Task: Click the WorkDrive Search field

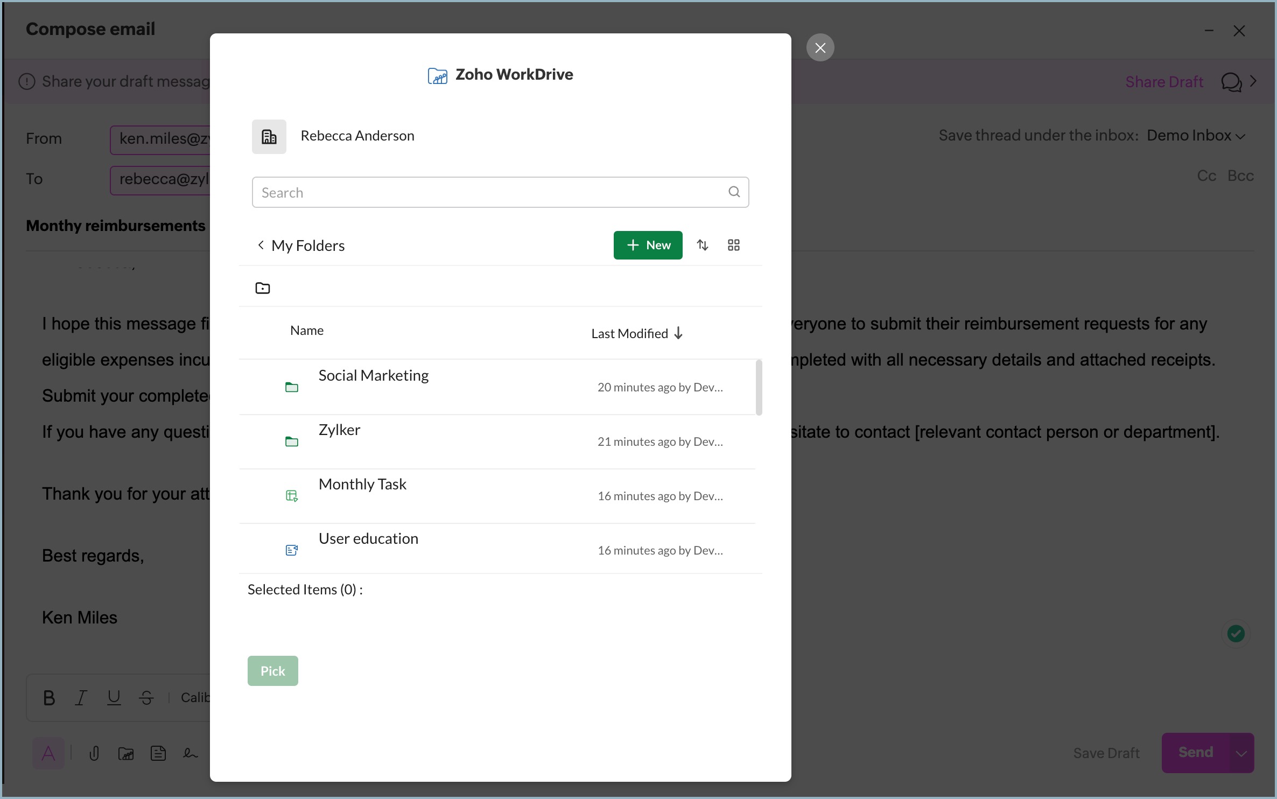Action: tap(500, 192)
